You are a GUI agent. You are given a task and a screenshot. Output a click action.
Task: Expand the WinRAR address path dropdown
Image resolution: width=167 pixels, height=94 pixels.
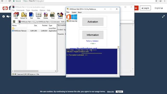tap(133, 22)
